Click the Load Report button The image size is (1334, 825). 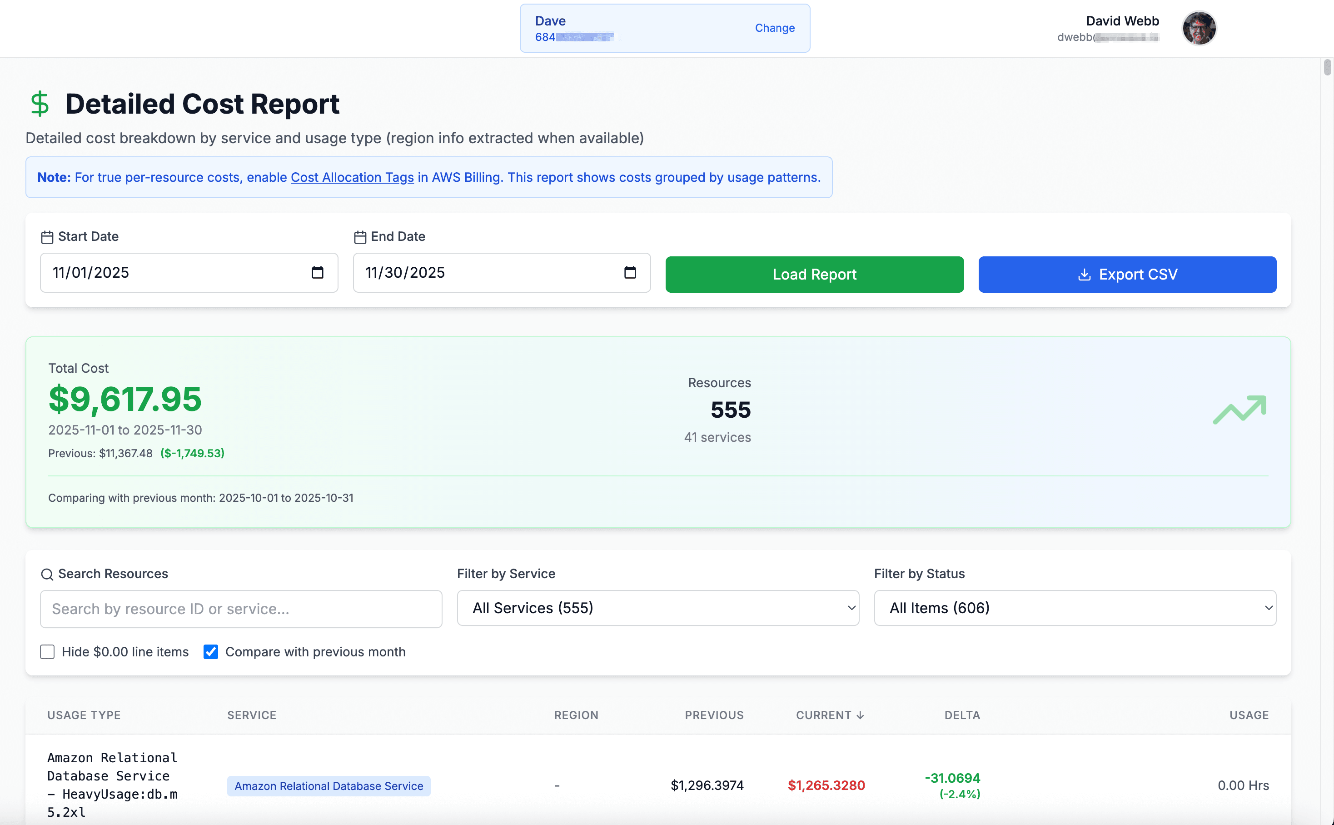[x=814, y=275]
